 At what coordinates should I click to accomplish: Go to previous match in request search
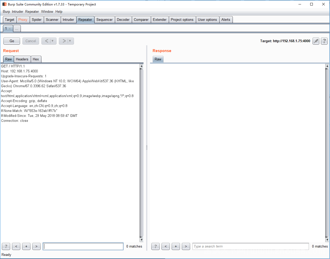[x=16, y=246]
